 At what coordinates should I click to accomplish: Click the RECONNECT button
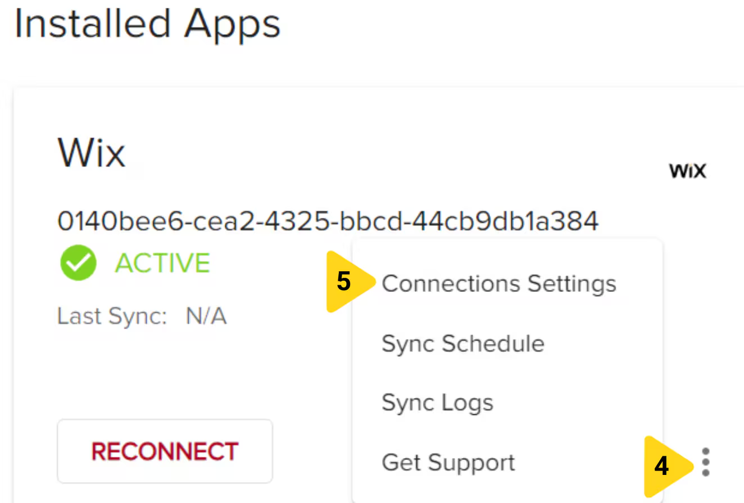164,451
